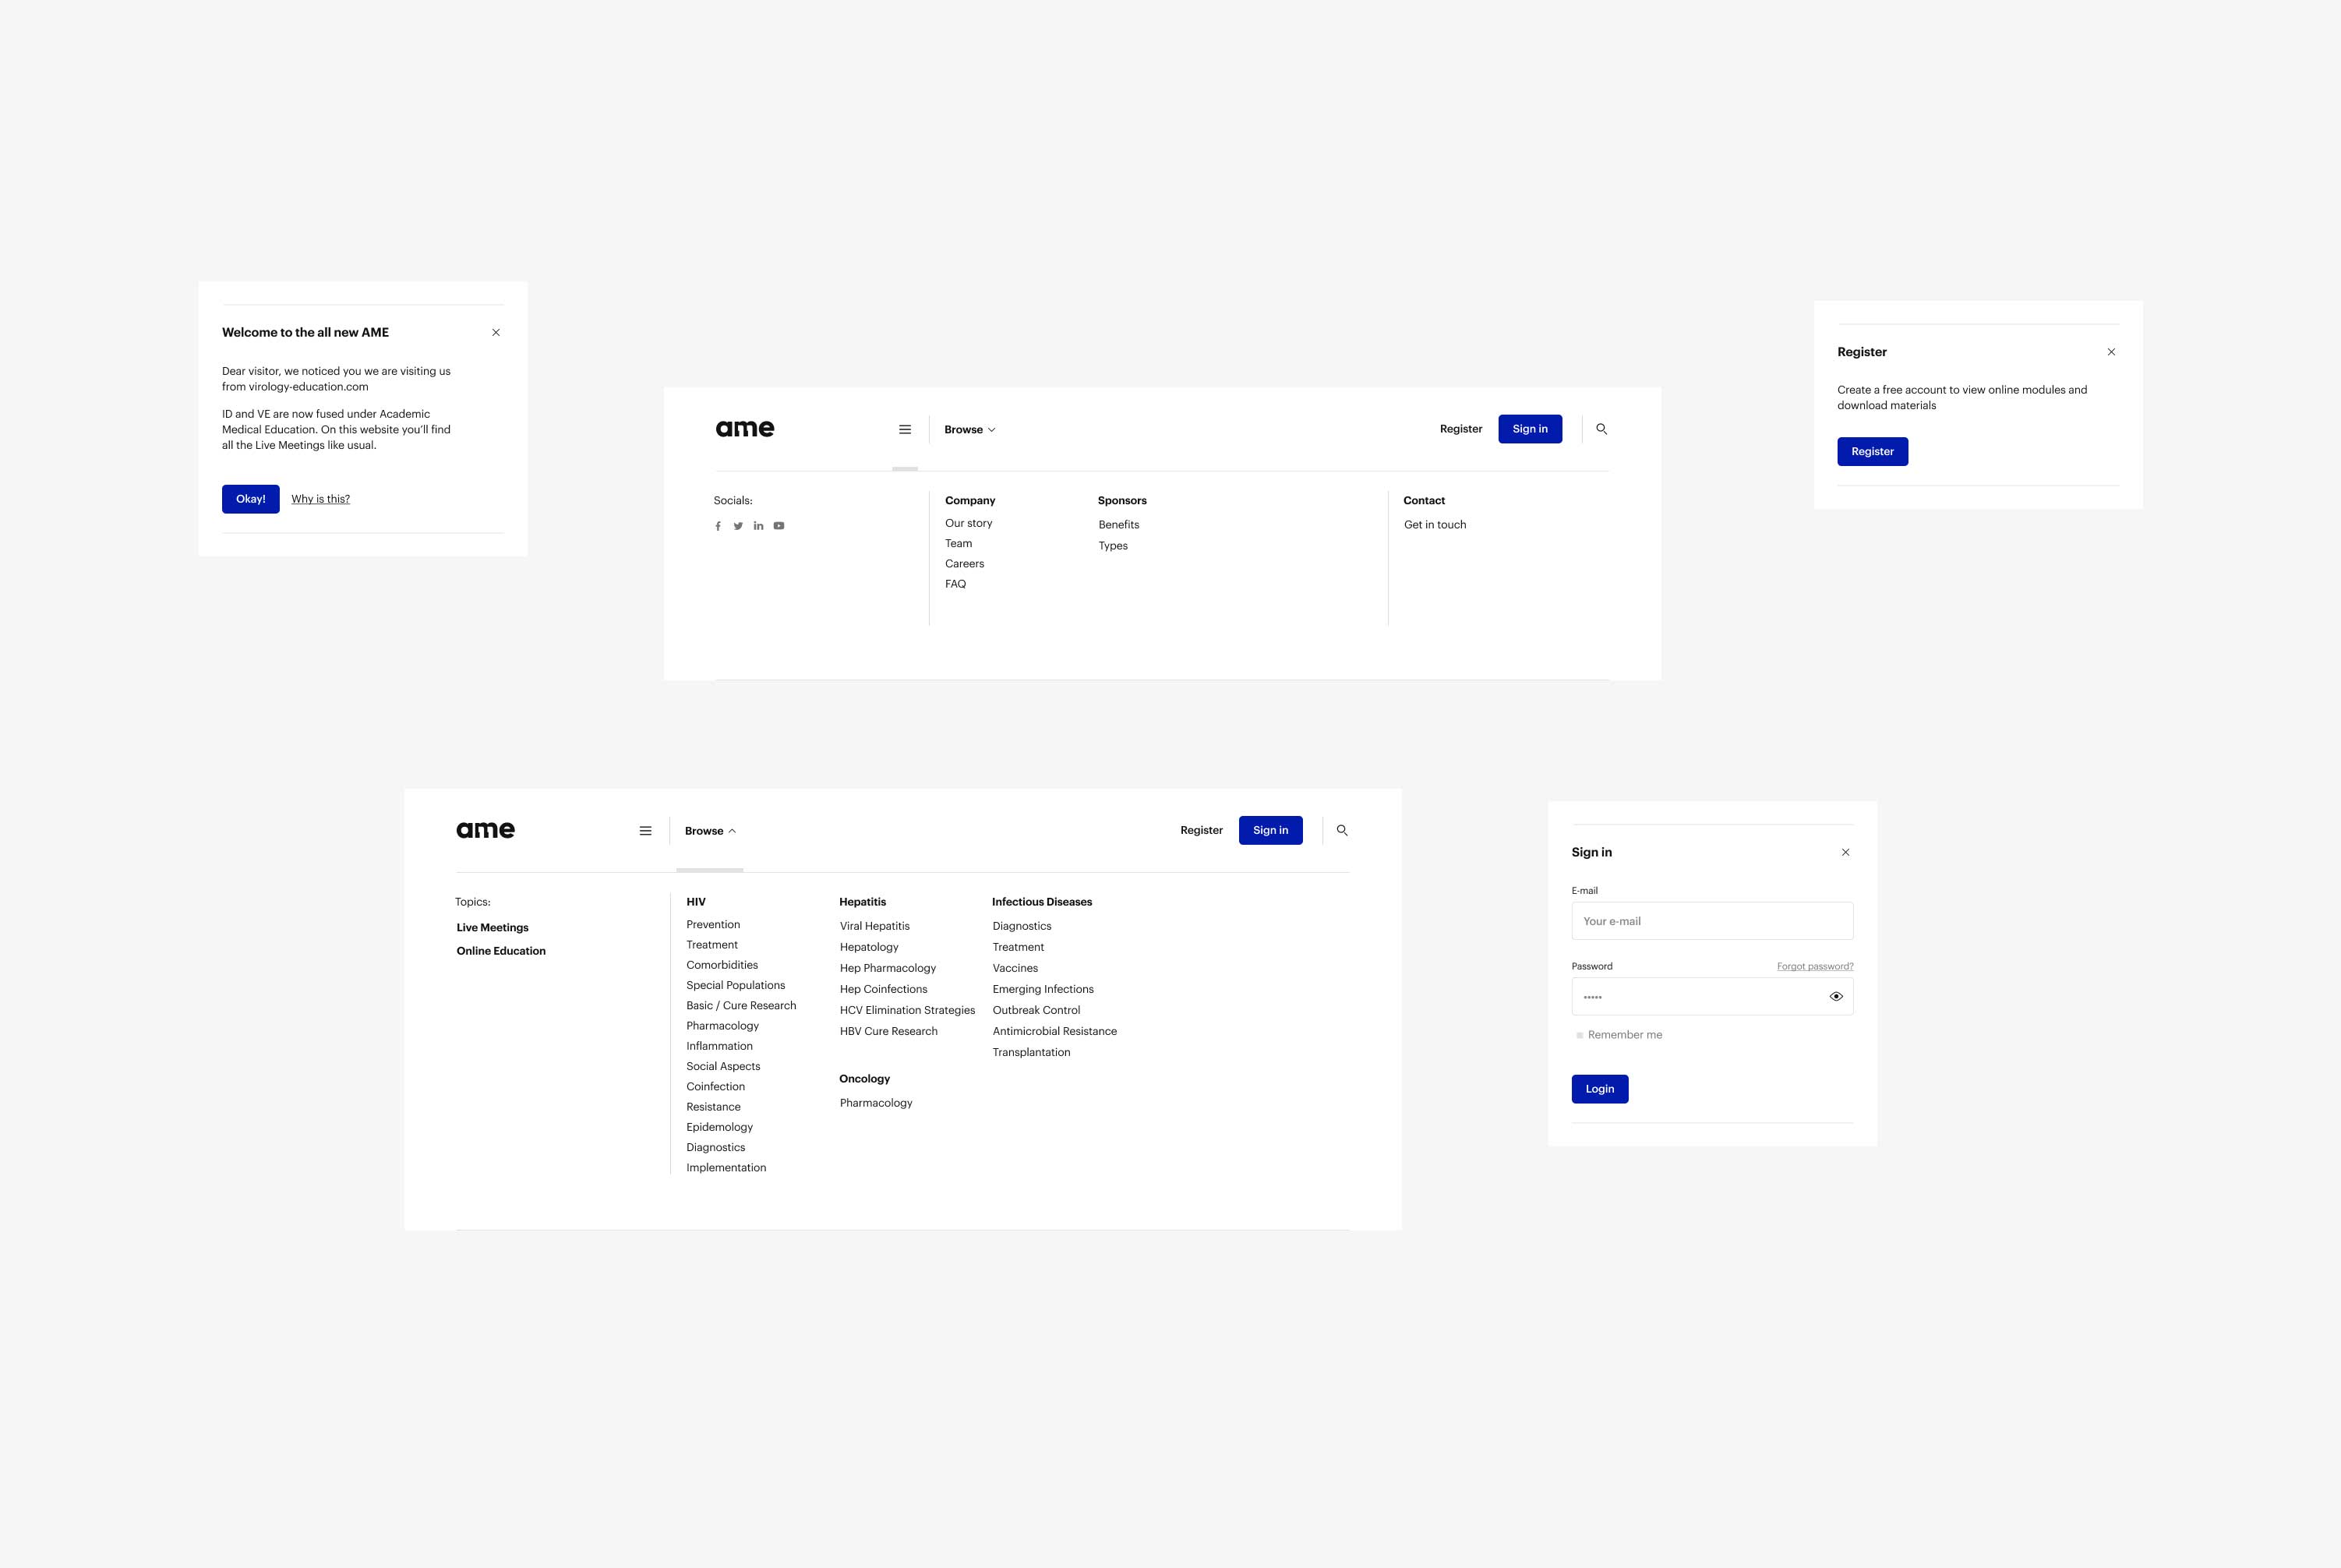Enable Remember me checkbox in Sign in
The image size is (2341, 1568).
click(1578, 1036)
